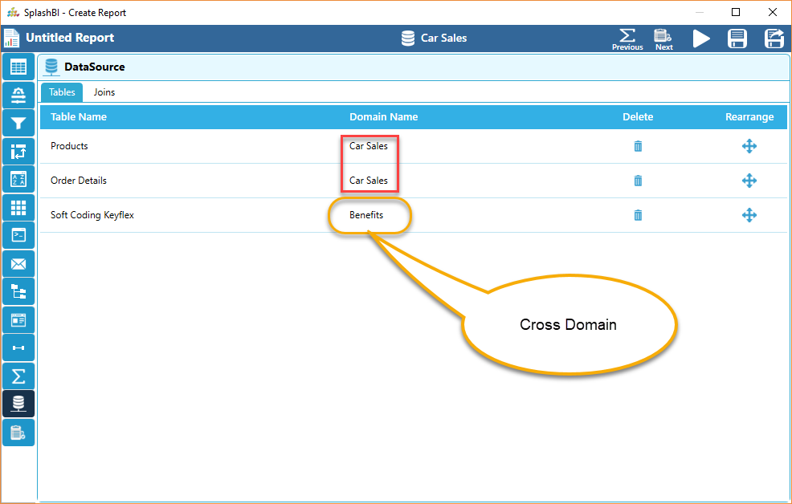Viewport: 792px width, 504px height.
Task: Open the Sort A-Z sidebar icon
Action: (x=18, y=179)
